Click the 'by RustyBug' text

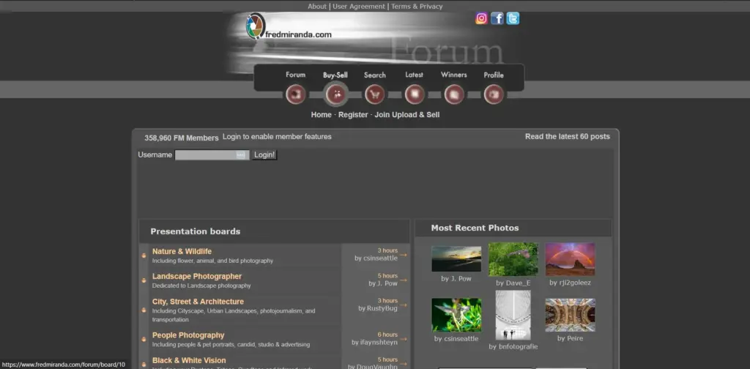pos(378,308)
